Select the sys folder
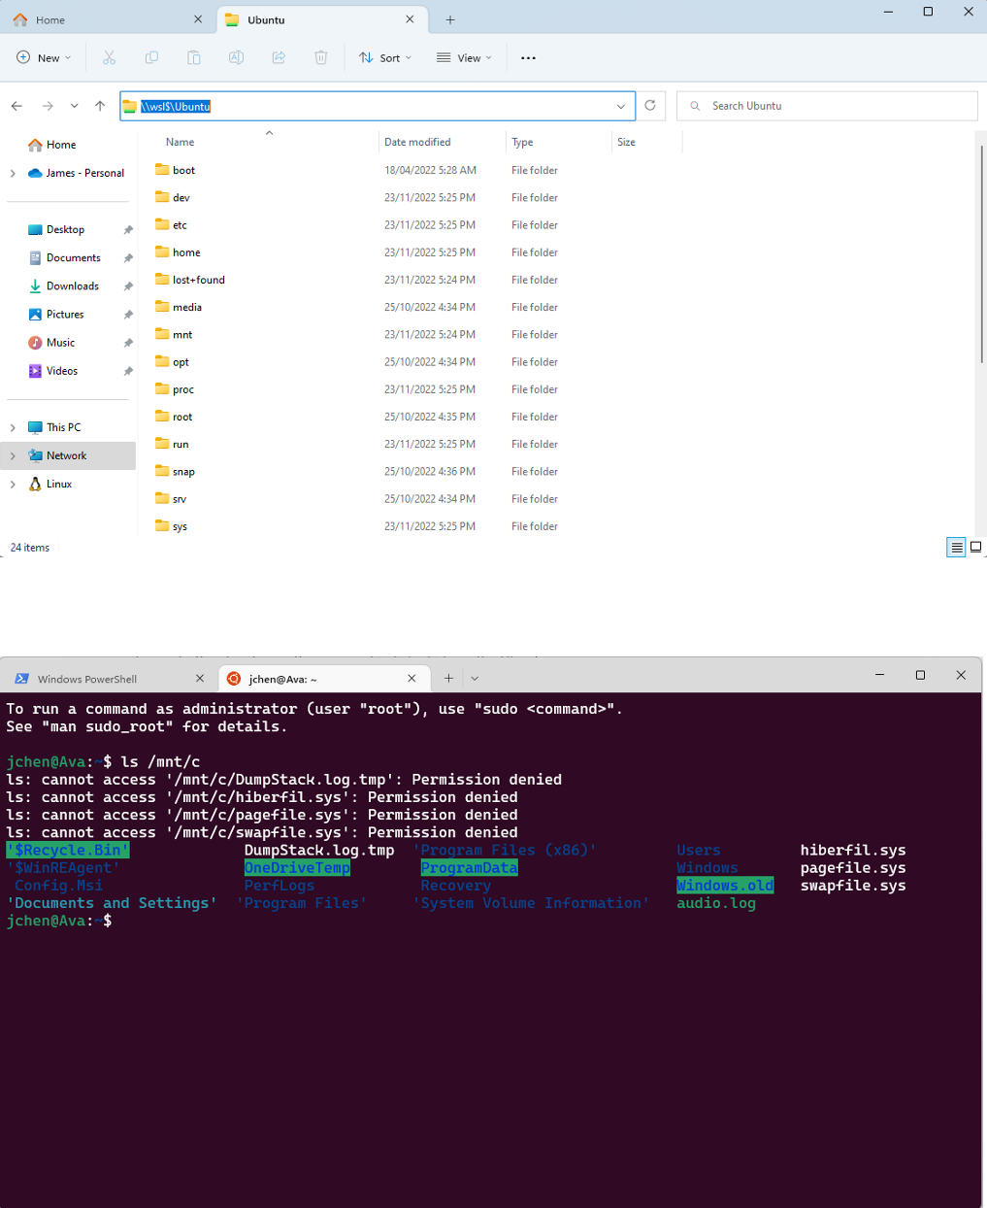This screenshot has width=987, height=1208. coord(180,526)
